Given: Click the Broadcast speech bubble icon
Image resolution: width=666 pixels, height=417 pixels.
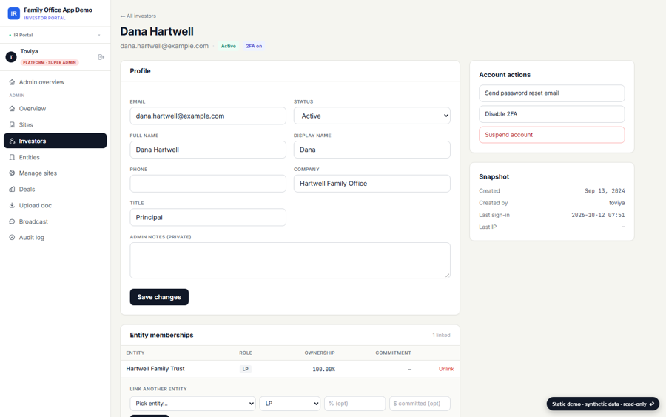Looking at the screenshot, I should point(12,221).
